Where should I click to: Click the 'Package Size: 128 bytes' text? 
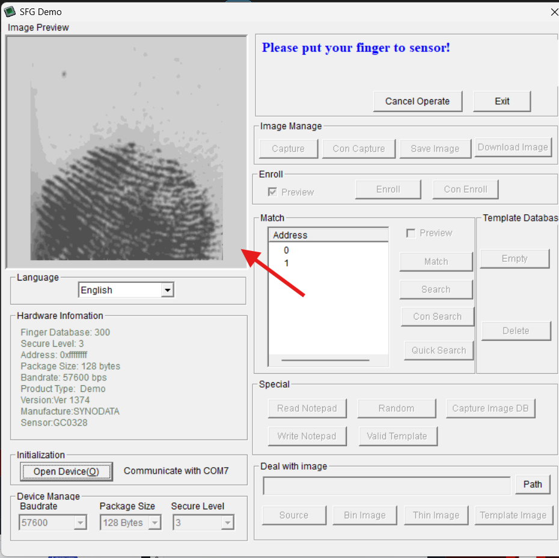tap(70, 367)
